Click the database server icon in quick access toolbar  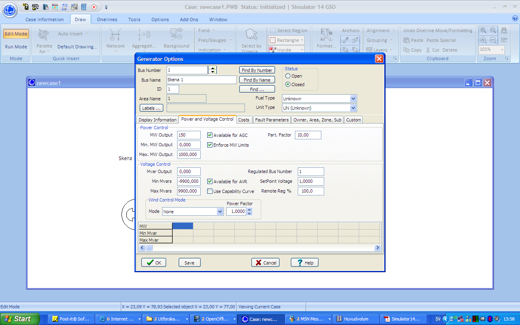45,7
